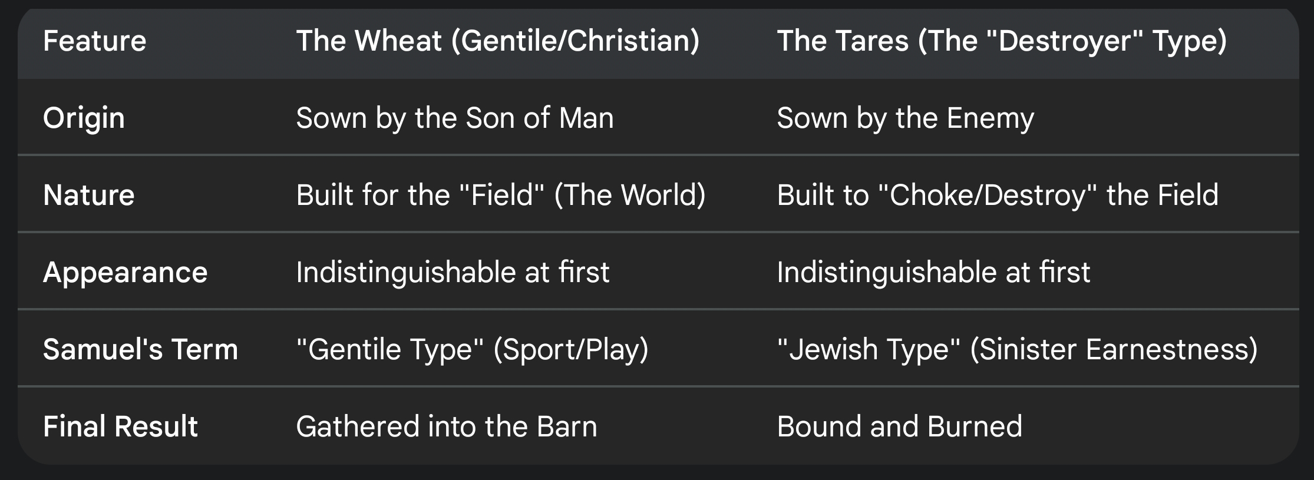Select The Tares column header
This screenshot has width=1314, height=480.
click(1002, 41)
